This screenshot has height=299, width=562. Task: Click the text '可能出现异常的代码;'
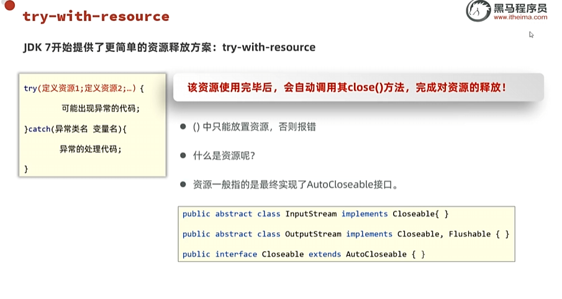pyautogui.click(x=101, y=108)
